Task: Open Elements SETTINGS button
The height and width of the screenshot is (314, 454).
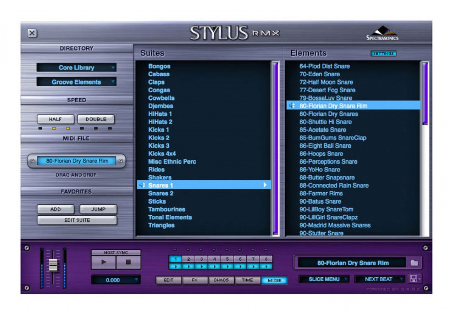Action: pyautogui.click(x=384, y=54)
